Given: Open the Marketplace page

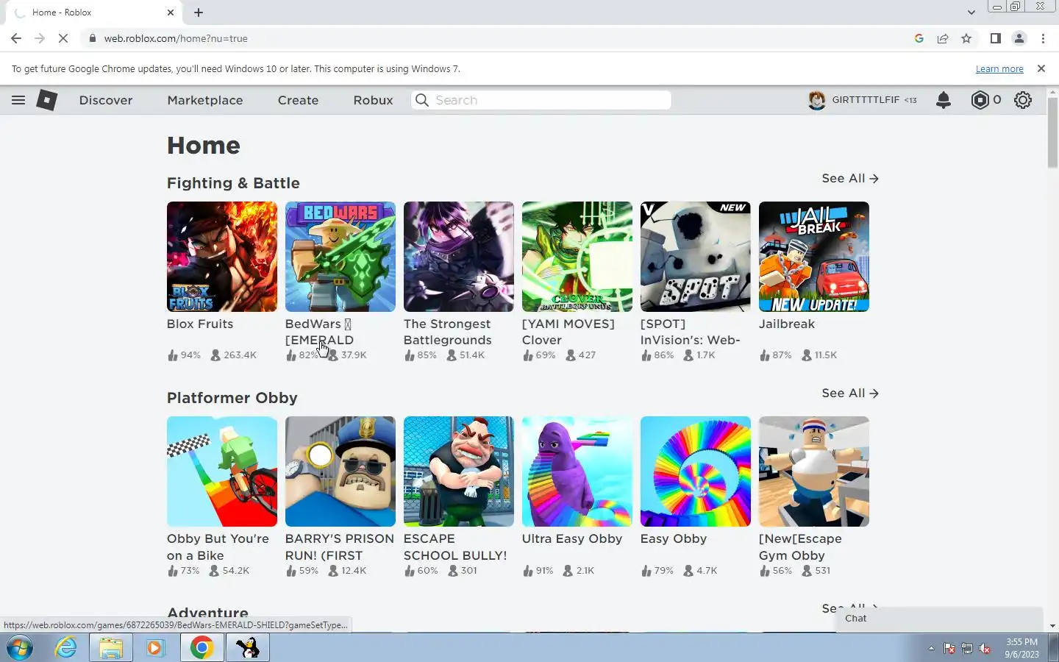Looking at the screenshot, I should tap(205, 100).
